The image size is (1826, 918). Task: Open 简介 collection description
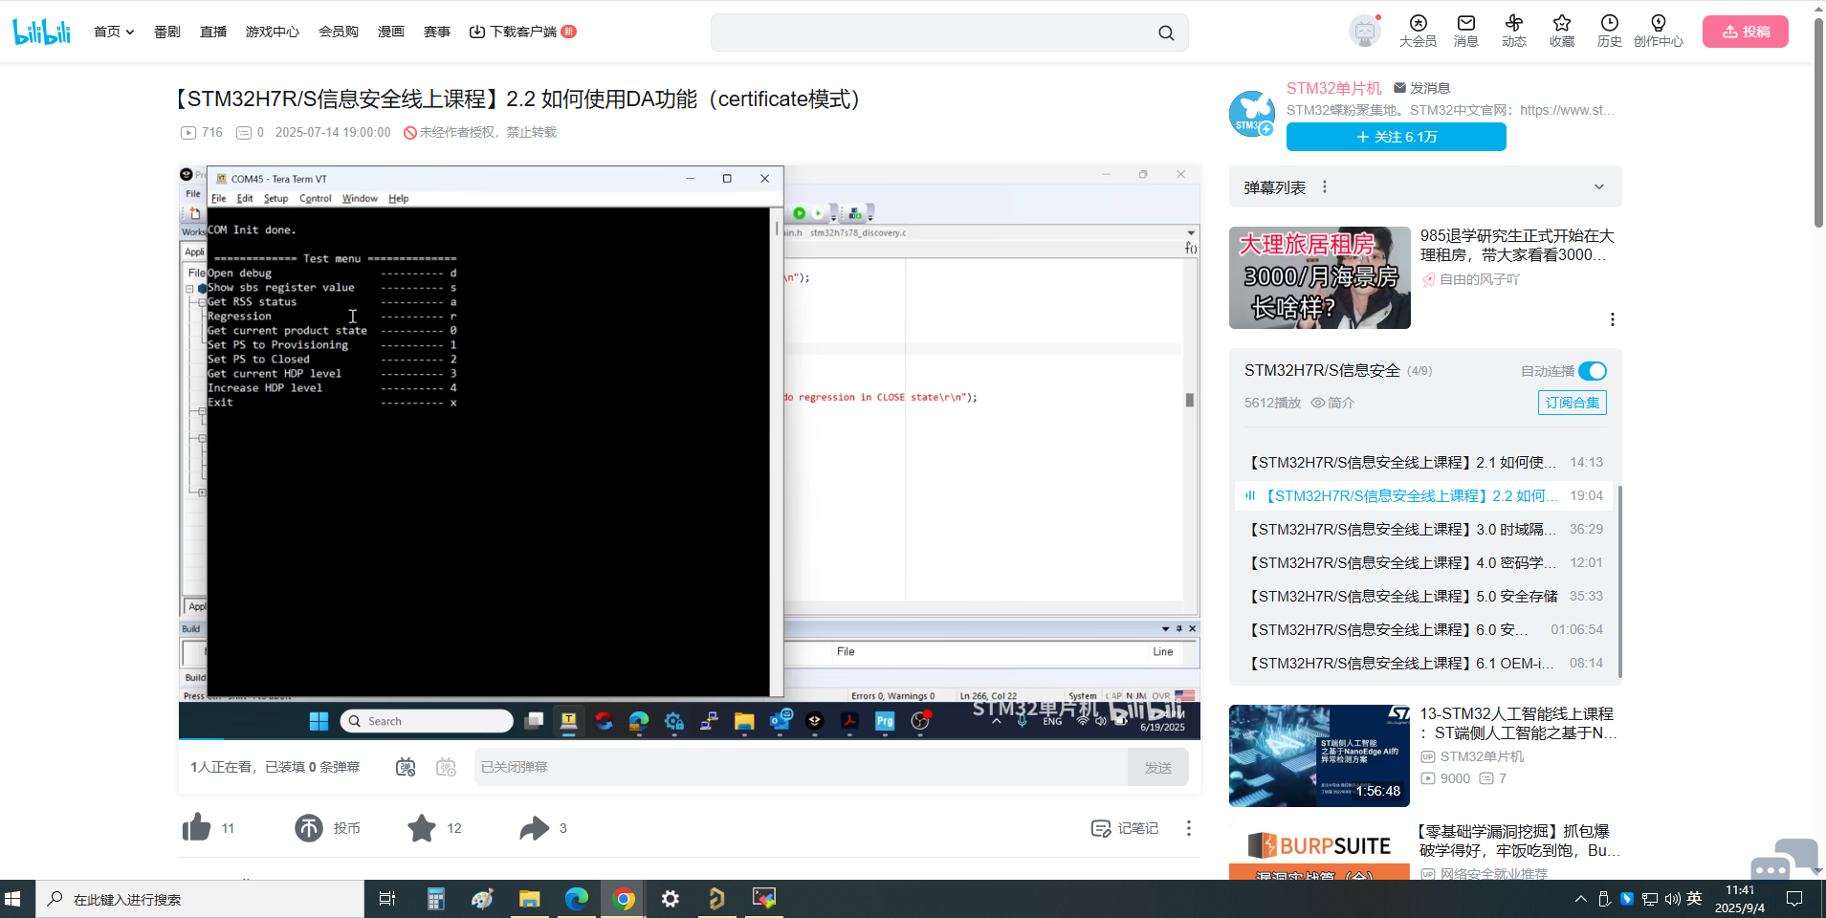point(1332,403)
